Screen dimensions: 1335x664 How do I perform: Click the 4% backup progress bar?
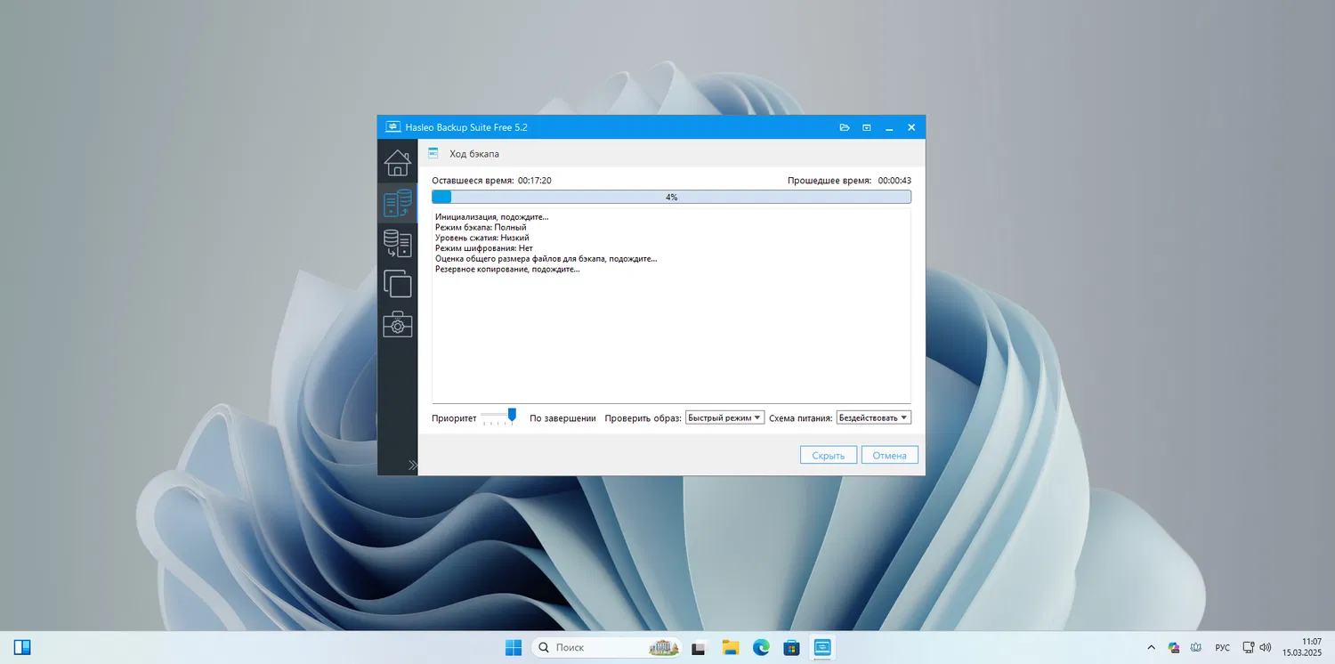[x=671, y=197]
